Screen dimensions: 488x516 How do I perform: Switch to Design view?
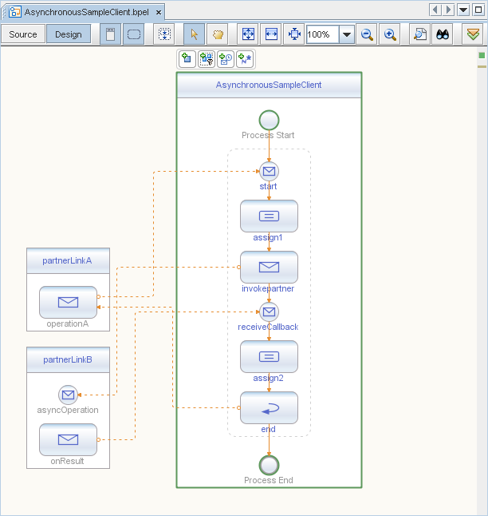(68, 34)
